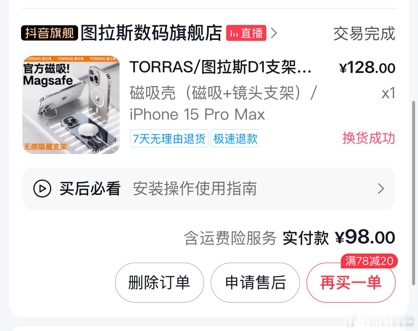Click the 申请售后 button
418x331 pixels.
point(255,282)
